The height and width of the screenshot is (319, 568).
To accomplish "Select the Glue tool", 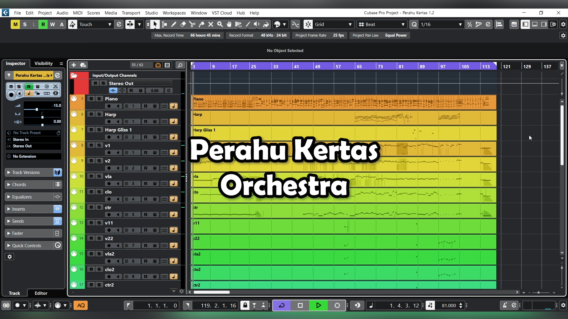I will (201, 25).
